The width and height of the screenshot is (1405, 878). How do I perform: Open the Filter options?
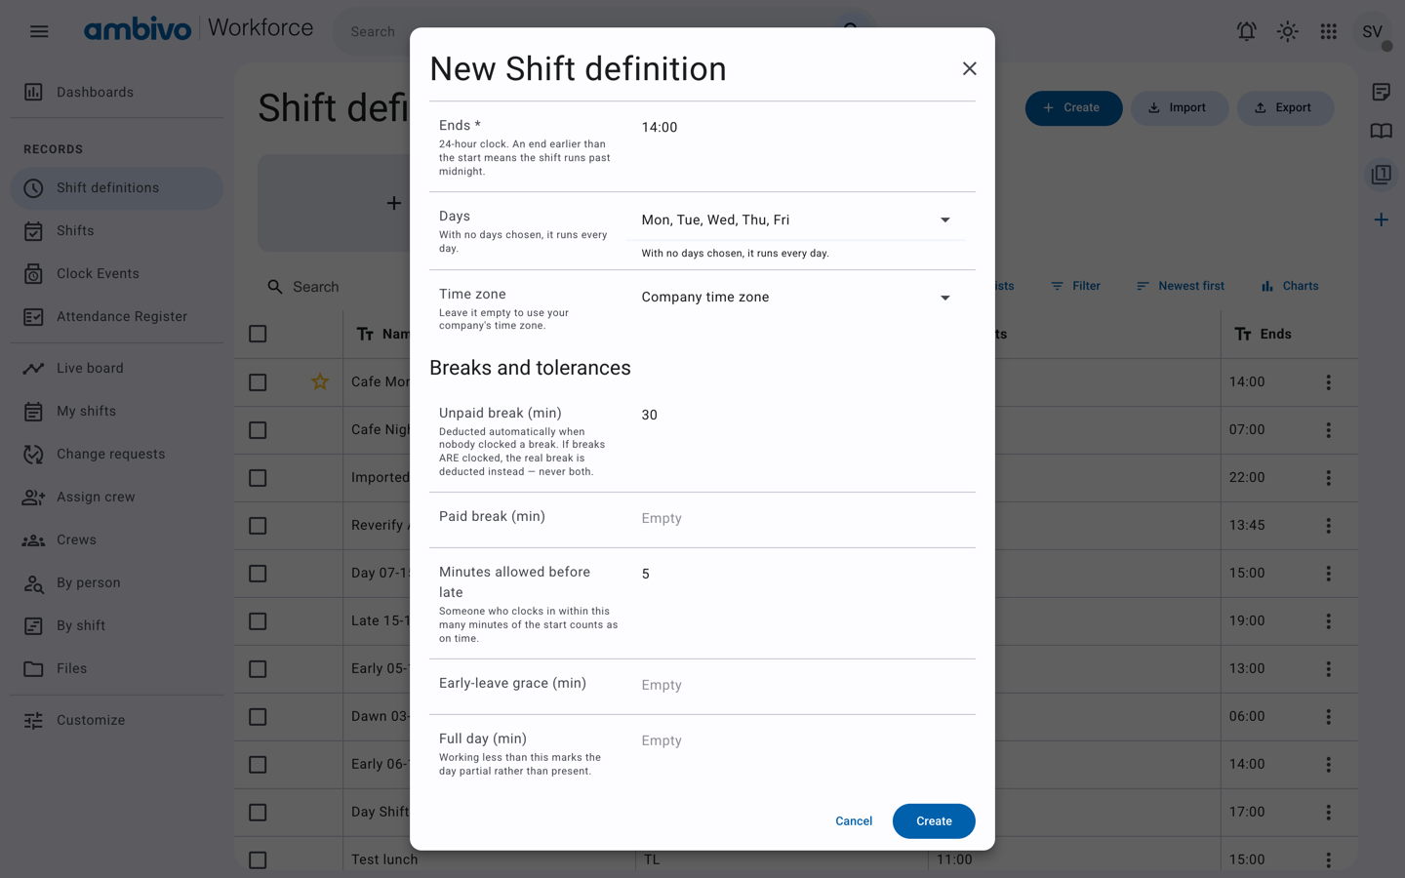click(x=1075, y=286)
